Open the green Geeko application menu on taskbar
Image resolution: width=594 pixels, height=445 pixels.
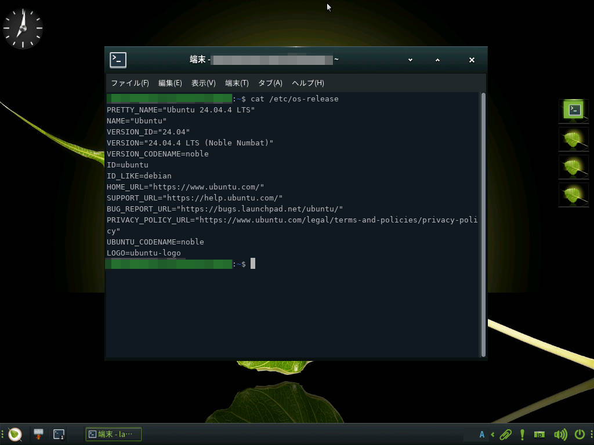point(16,434)
